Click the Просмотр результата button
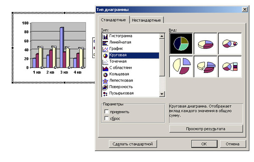The width and height of the screenshot is (254, 162). coord(206,129)
